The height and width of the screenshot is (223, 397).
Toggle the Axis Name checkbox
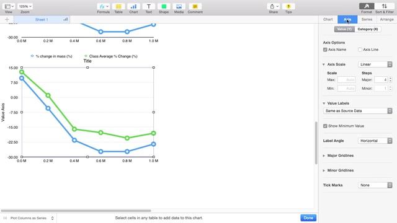tap(325, 50)
